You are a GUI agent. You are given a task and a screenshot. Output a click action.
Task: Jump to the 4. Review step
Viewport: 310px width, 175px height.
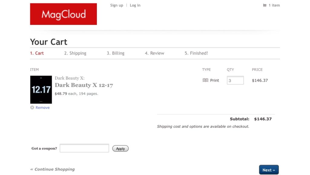click(154, 53)
